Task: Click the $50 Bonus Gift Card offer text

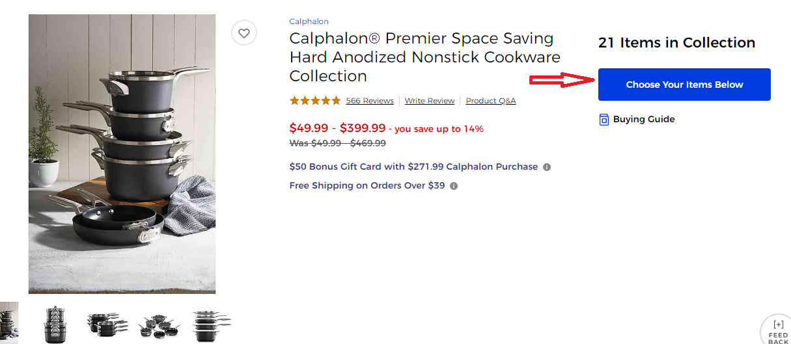Action: pyautogui.click(x=413, y=166)
